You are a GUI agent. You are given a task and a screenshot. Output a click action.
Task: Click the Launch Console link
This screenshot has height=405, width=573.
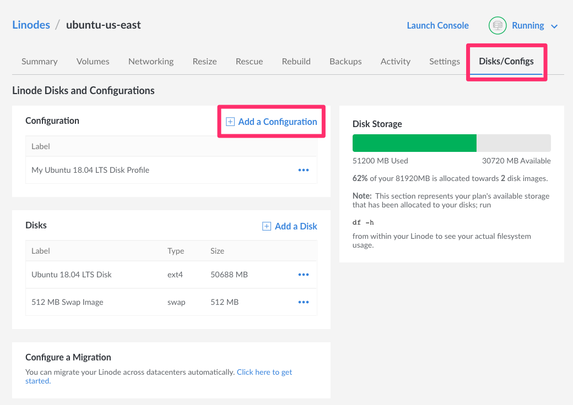(437, 25)
